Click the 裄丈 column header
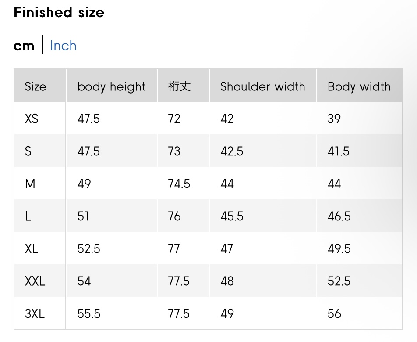The width and height of the screenshot is (417, 342). point(179,86)
